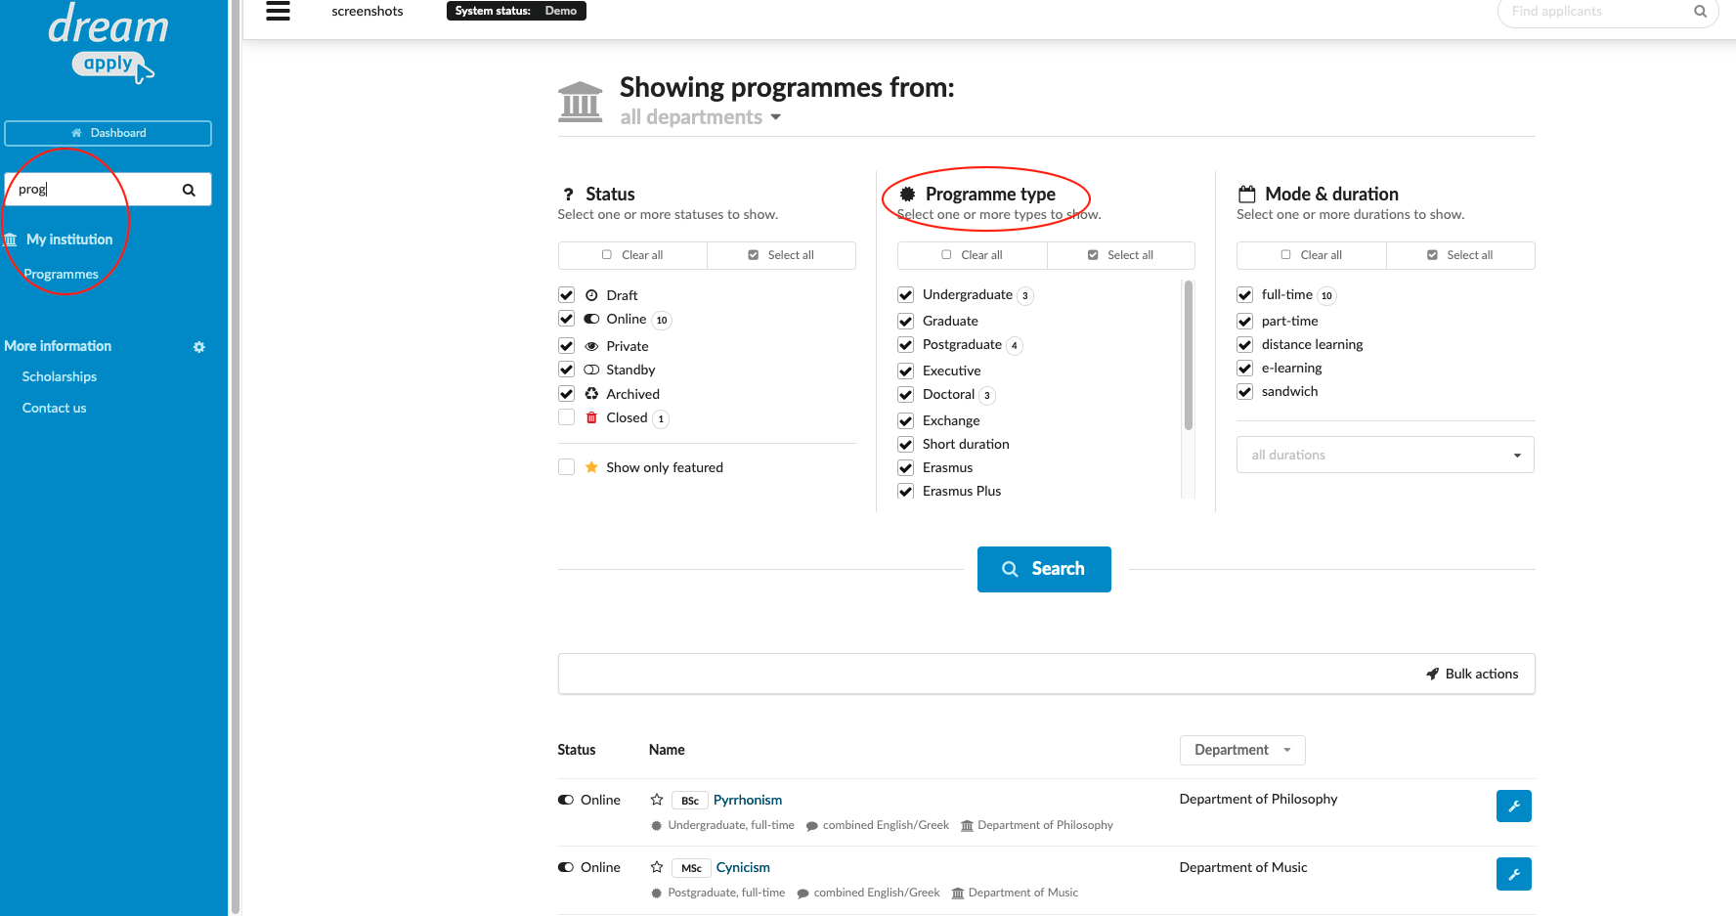Uncheck the Online status checkbox
This screenshot has height=916, width=1736.
566,319
